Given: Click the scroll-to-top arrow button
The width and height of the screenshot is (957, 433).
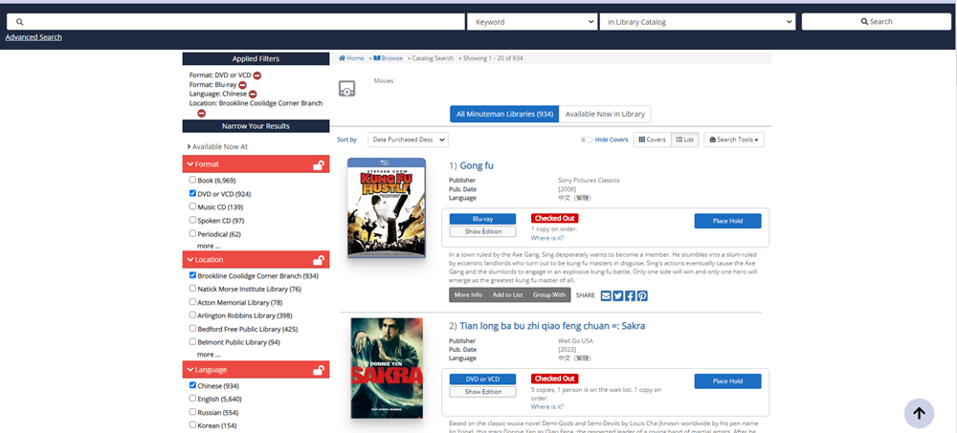Looking at the screenshot, I should coord(919,413).
